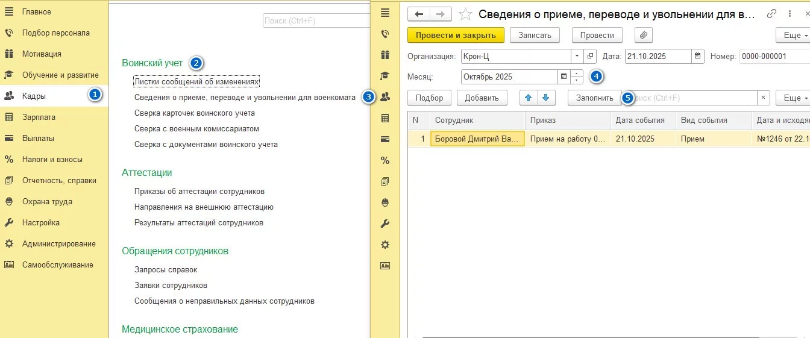This screenshot has height=338, width=810.
Task: Open Сведения о приеме, переводе и увольнении для военкомата
Action: coord(245,96)
